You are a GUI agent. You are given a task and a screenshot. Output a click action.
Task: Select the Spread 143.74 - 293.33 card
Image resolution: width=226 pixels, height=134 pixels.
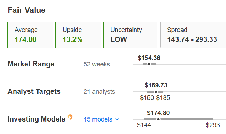click(193, 35)
